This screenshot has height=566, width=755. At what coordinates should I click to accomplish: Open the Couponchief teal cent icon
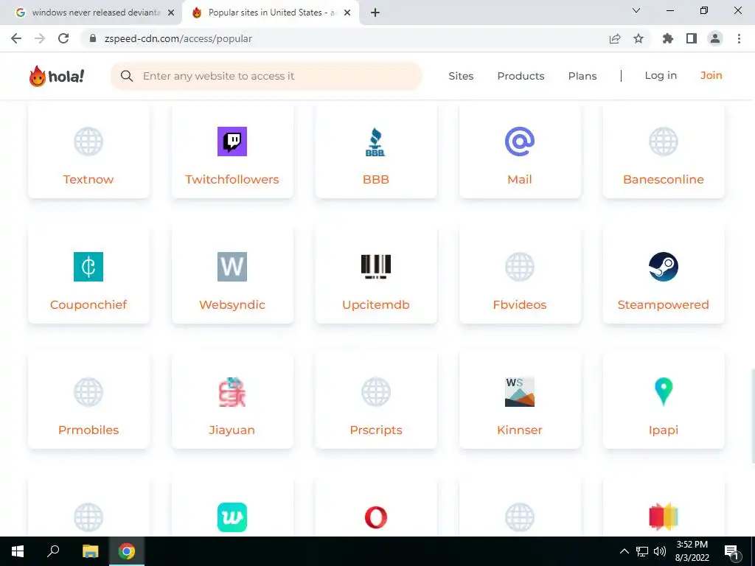(x=88, y=267)
